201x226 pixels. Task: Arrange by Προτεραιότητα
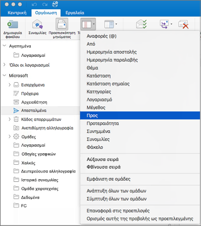tap(140, 123)
